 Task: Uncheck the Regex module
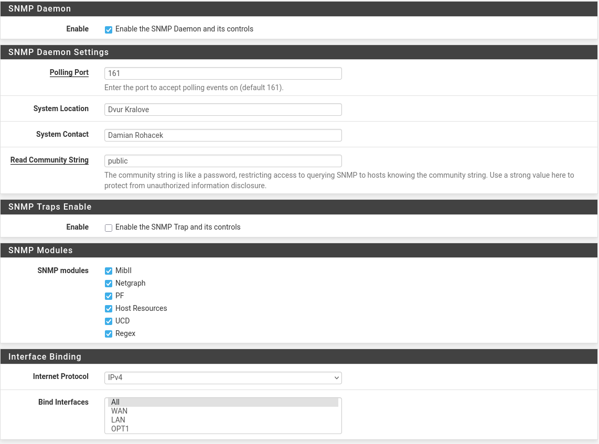[x=109, y=334]
